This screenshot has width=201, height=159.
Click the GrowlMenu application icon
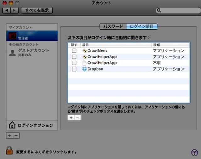coord(84,50)
